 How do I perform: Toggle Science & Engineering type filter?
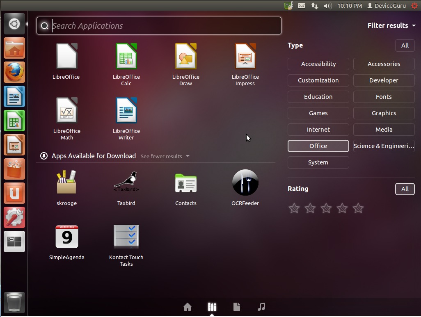point(384,146)
